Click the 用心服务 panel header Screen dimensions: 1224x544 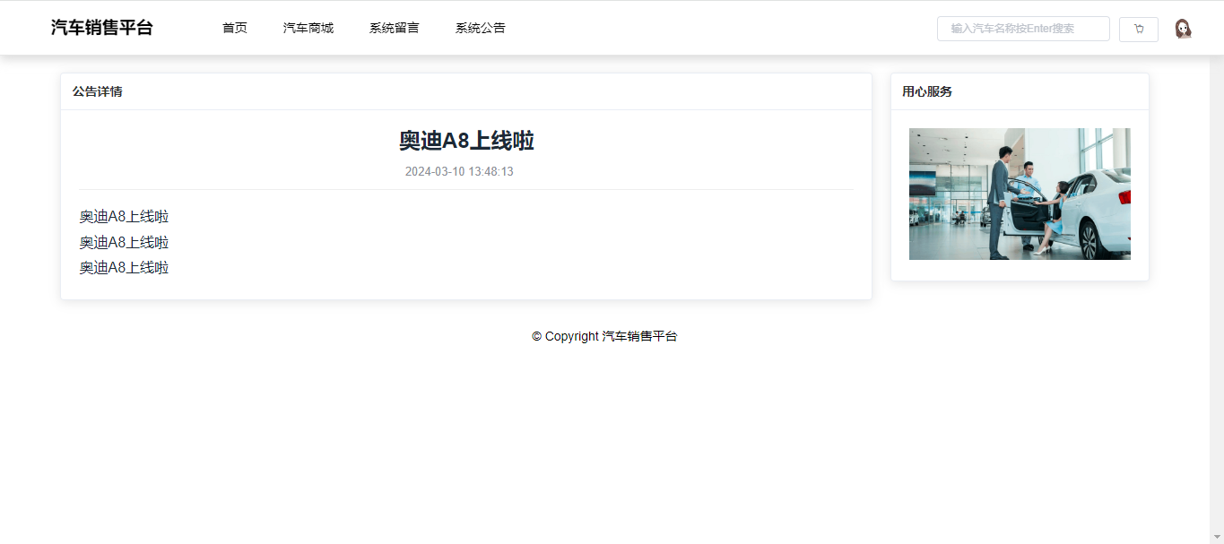[x=927, y=91]
